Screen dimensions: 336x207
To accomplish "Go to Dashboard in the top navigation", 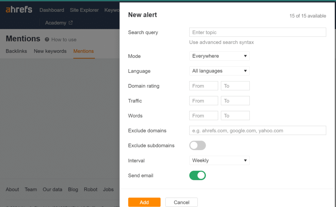I will (52, 10).
